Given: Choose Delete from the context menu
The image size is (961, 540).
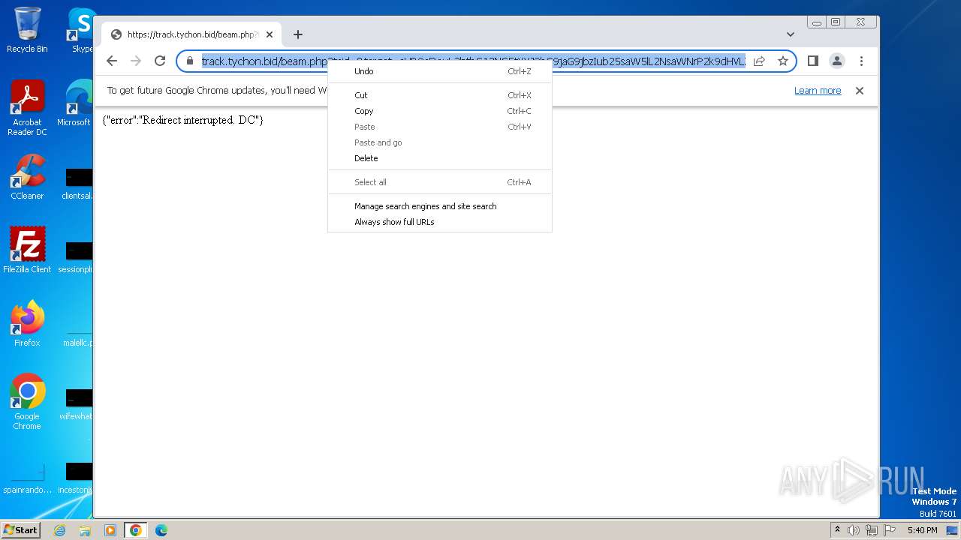Looking at the screenshot, I should tap(440, 158).
